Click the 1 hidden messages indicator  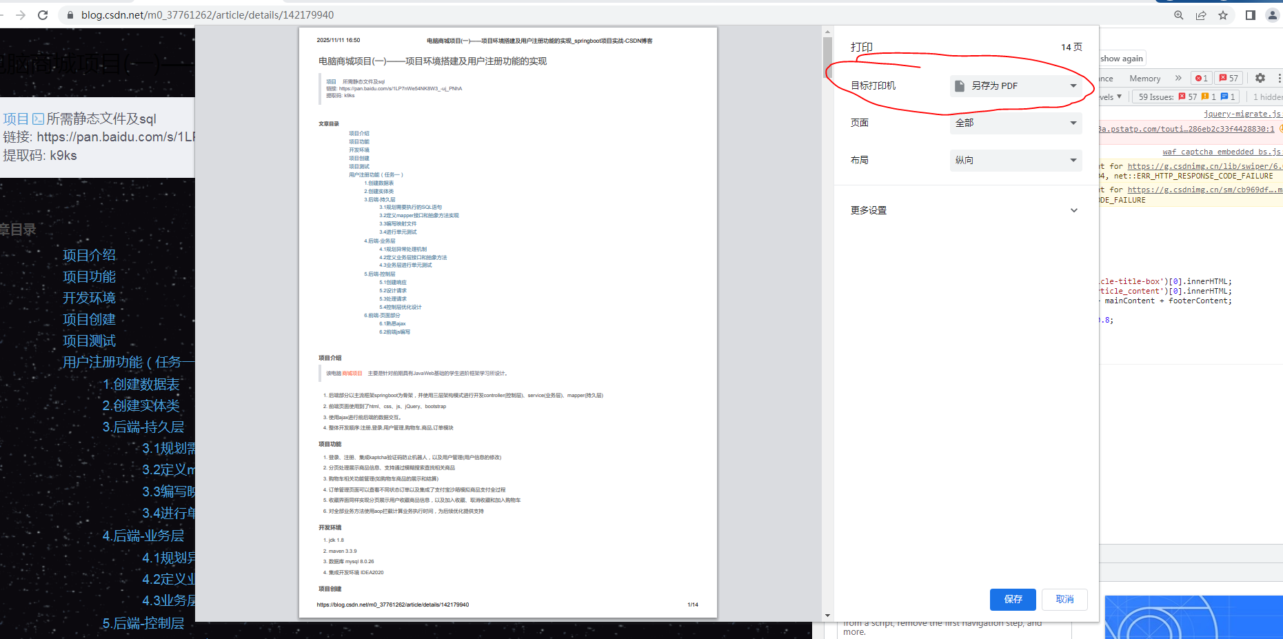(1267, 97)
